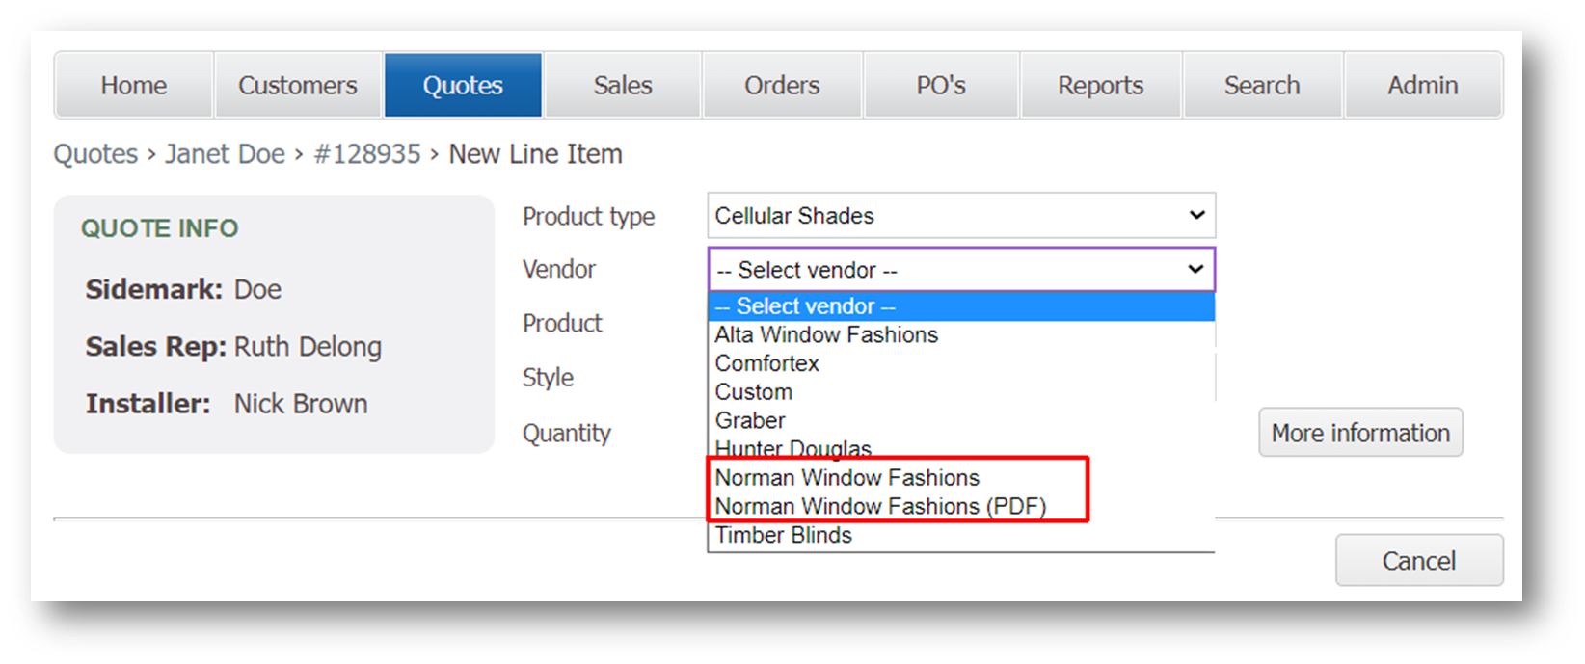This screenshot has height=664, width=1585.
Task: Navigate to the PO's tab
Action: pos(940,86)
